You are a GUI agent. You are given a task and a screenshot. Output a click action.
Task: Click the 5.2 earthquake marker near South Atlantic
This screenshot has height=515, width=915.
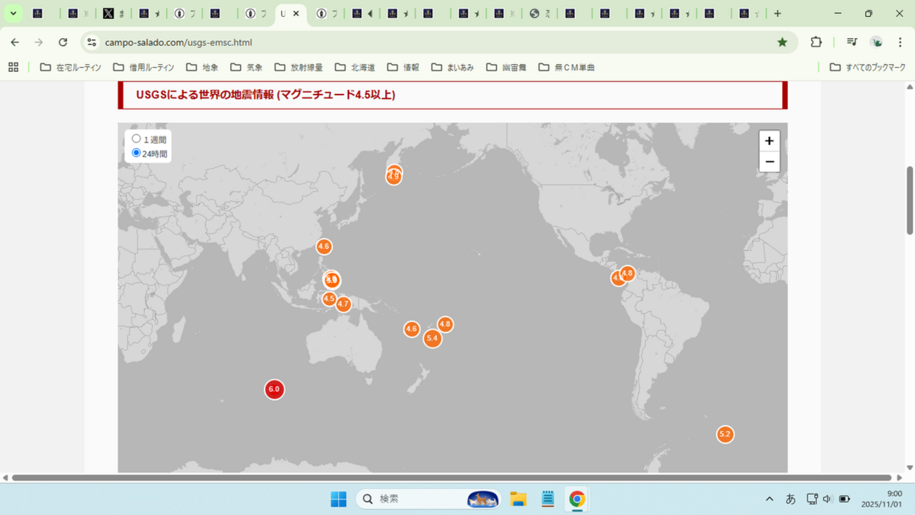pos(725,434)
